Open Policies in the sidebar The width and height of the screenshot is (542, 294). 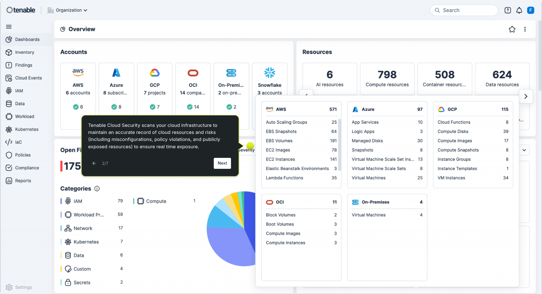[x=27, y=155]
